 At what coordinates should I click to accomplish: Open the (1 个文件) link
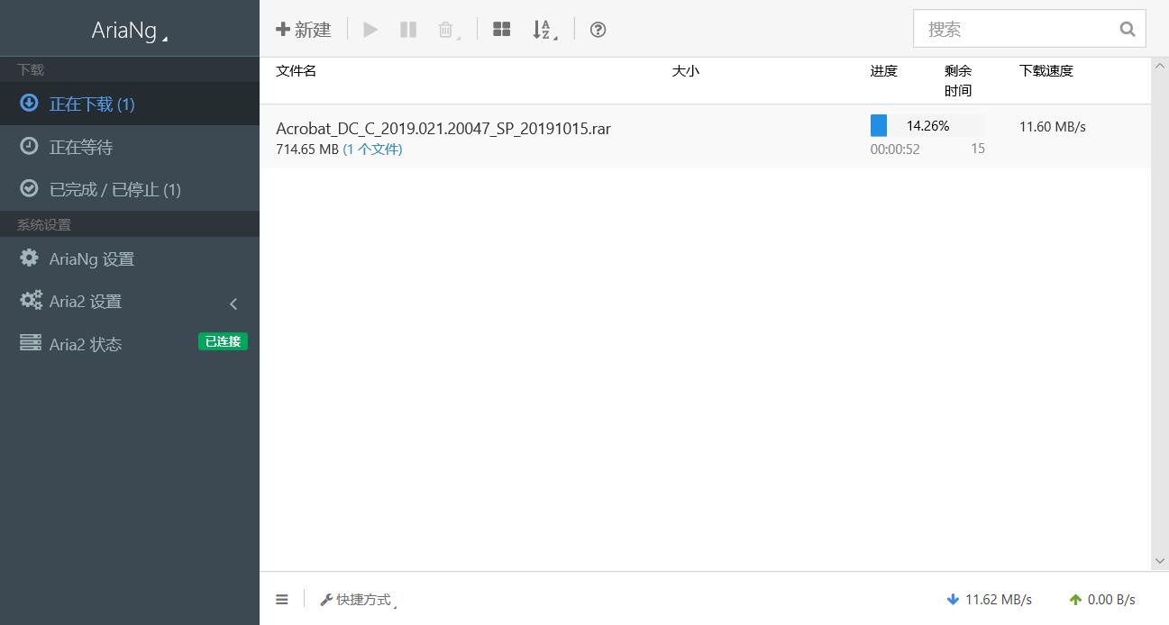coord(372,149)
